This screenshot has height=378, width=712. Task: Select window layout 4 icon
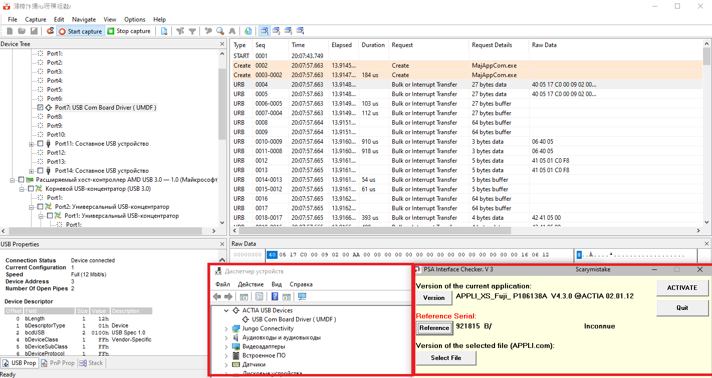point(301,31)
